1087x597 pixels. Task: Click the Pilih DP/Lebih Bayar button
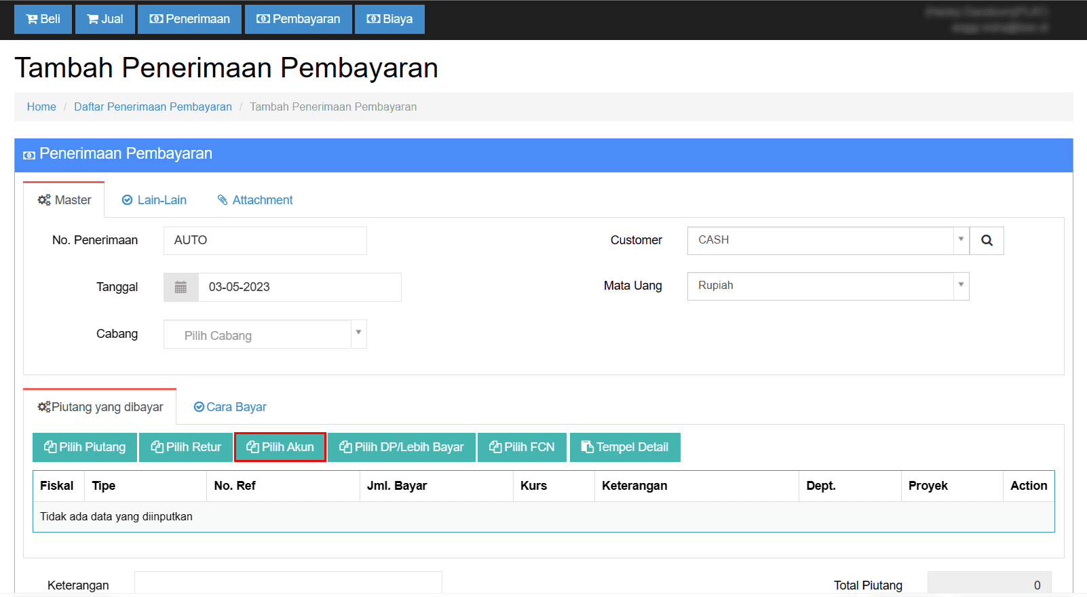(x=402, y=447)
